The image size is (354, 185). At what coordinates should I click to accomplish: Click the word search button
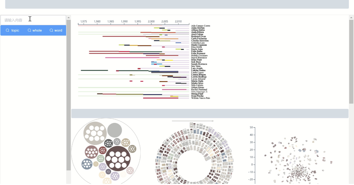pyautogui.click(x=56, y=30)
